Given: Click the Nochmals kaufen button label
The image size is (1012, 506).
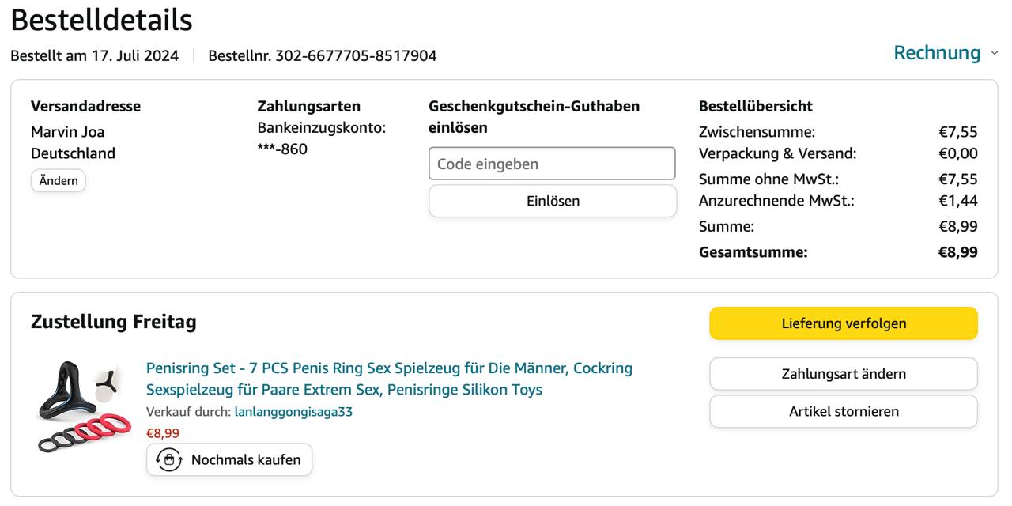Looking at the screenshot, I should coord(246,460).
